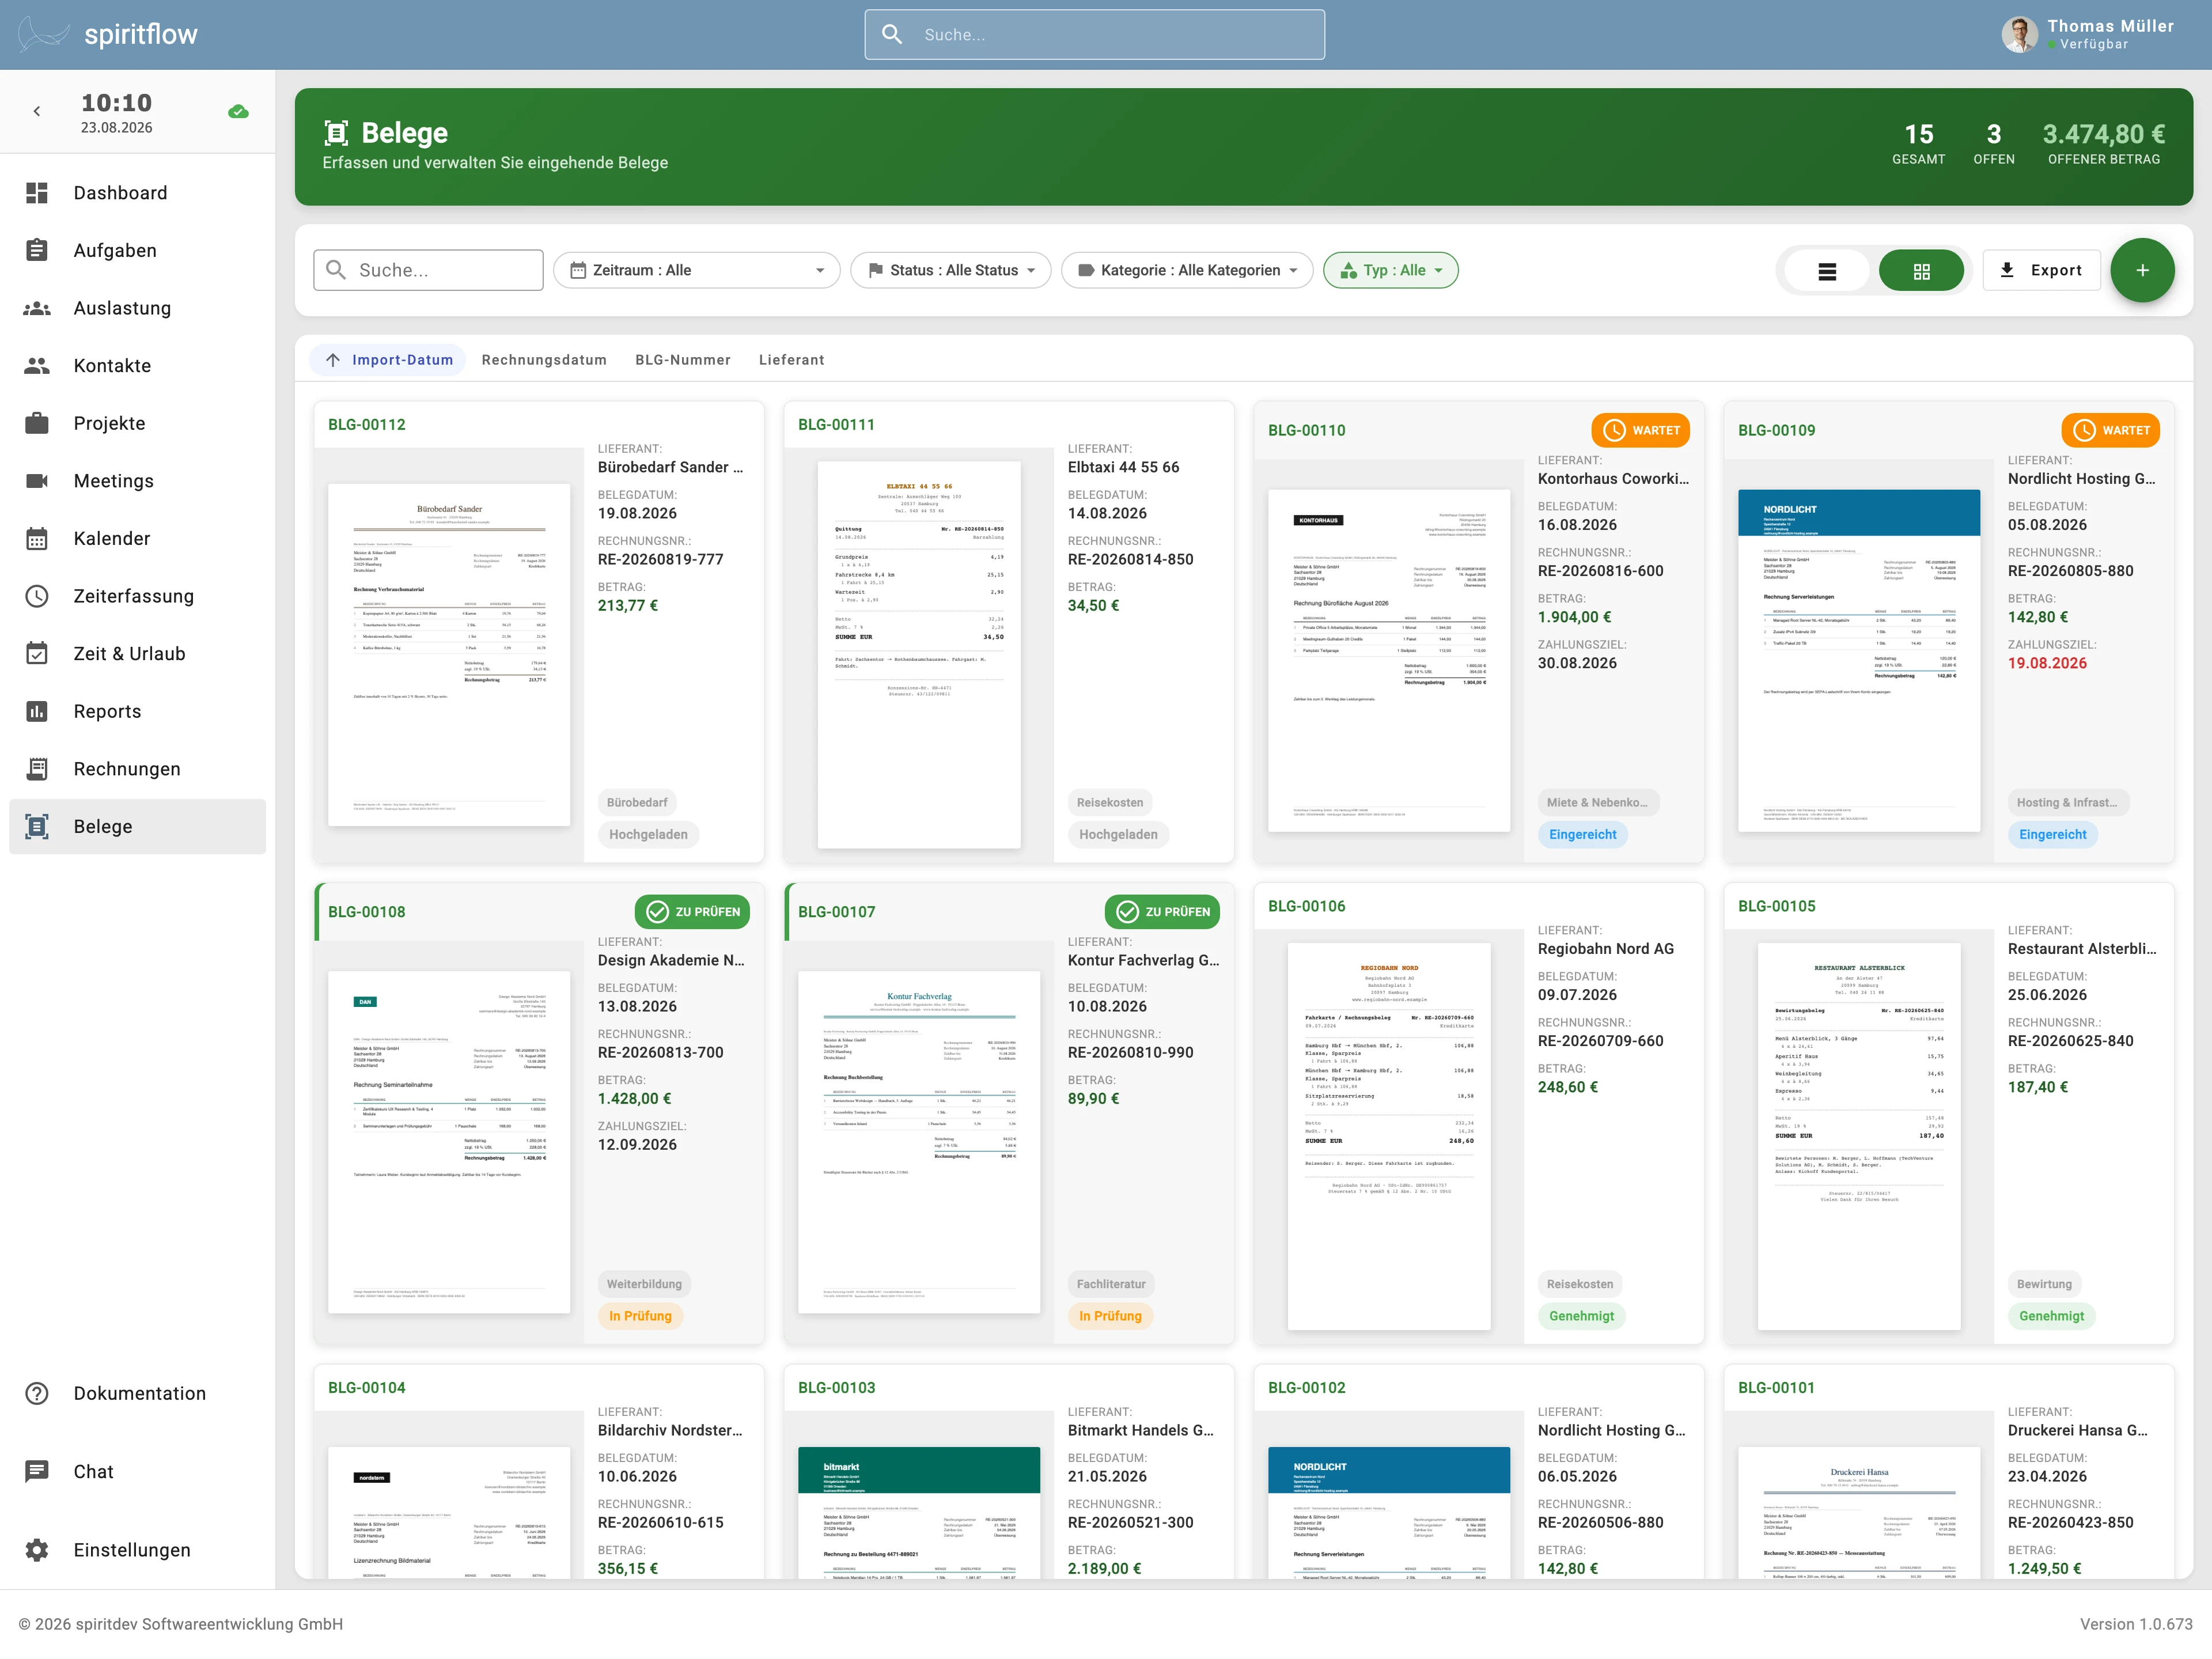This screenshot has height=1659, width=2212.
Task: Click the Reisekosten chip on BLG-00111
Action: coord(1110,803)
